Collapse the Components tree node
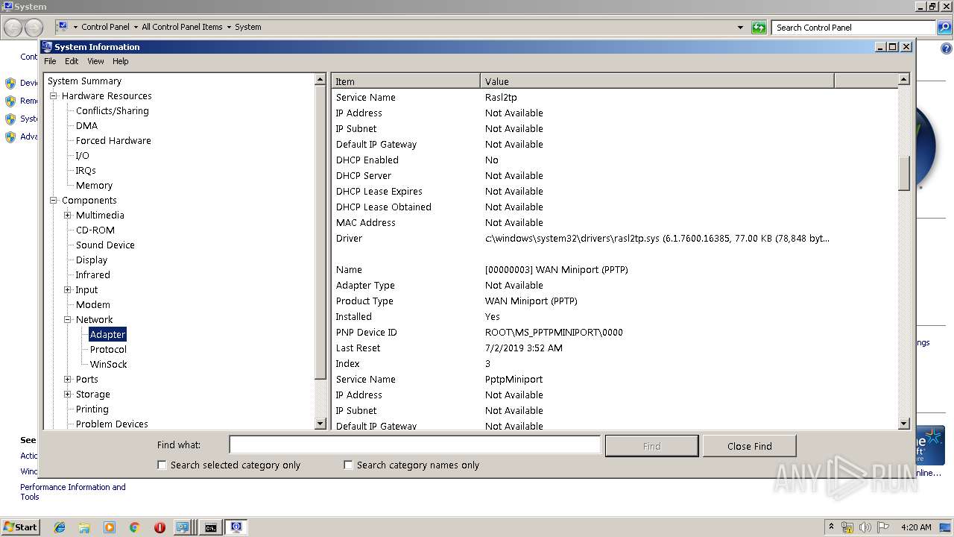This screenshot has height=537, width=954. click(x=54, y=200)
